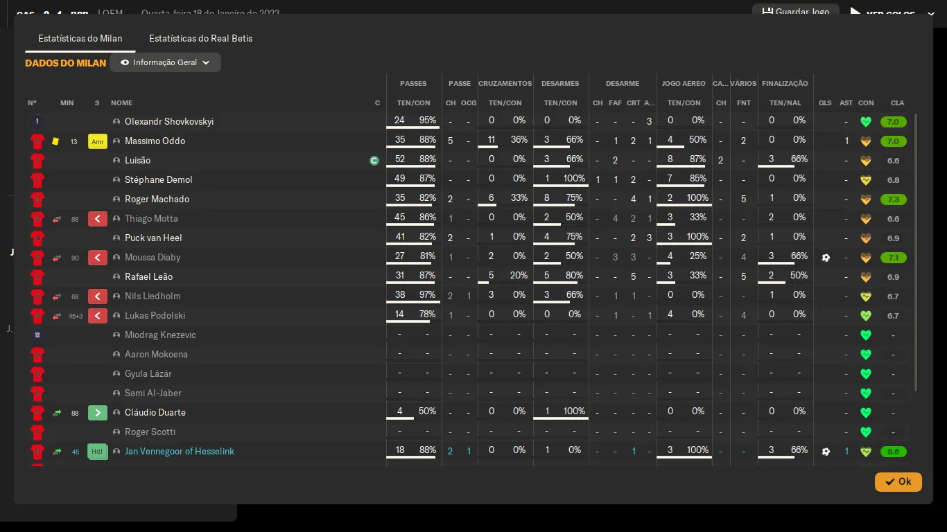
Task: Open Jan Vennegoor of Hesselink's player link
Action: coord(179,452)
